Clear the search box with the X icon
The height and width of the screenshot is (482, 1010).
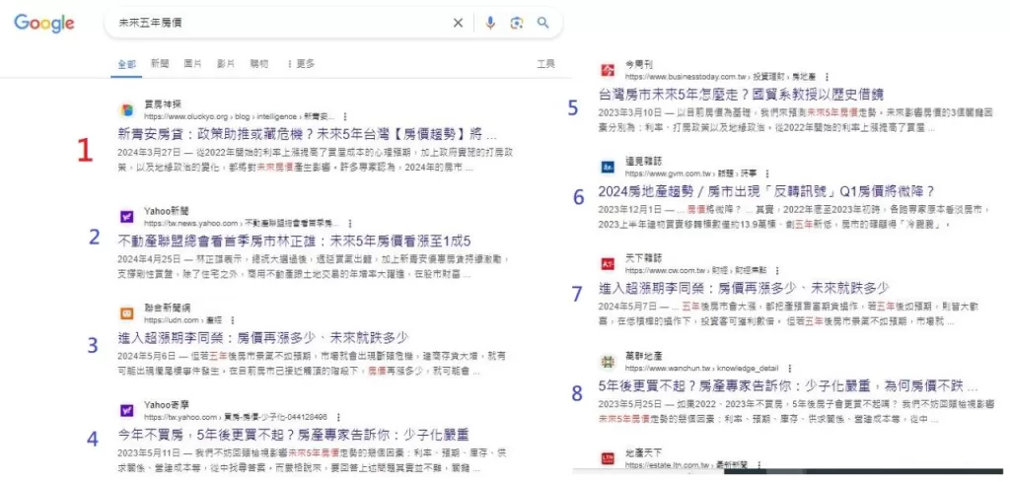(458, 23)
